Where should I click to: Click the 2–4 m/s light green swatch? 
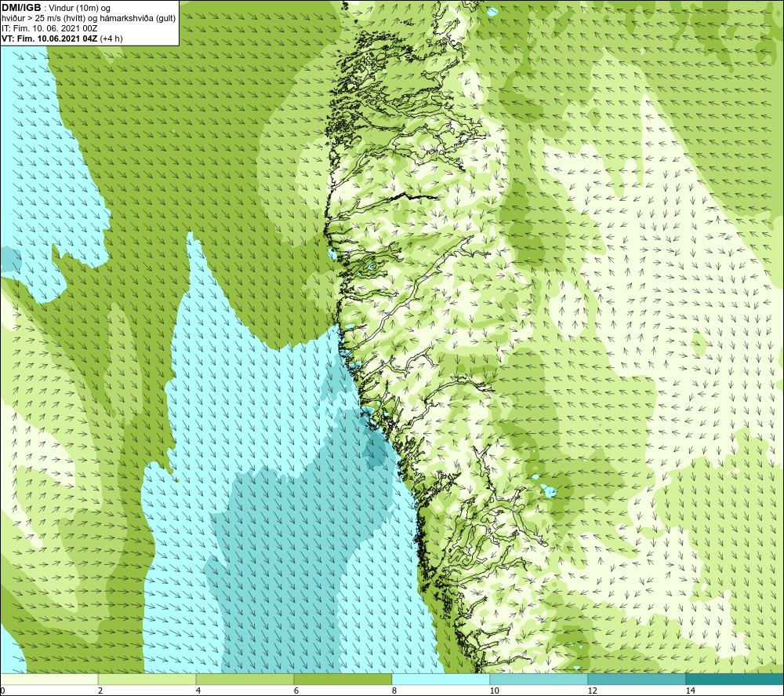coord(147,679)
